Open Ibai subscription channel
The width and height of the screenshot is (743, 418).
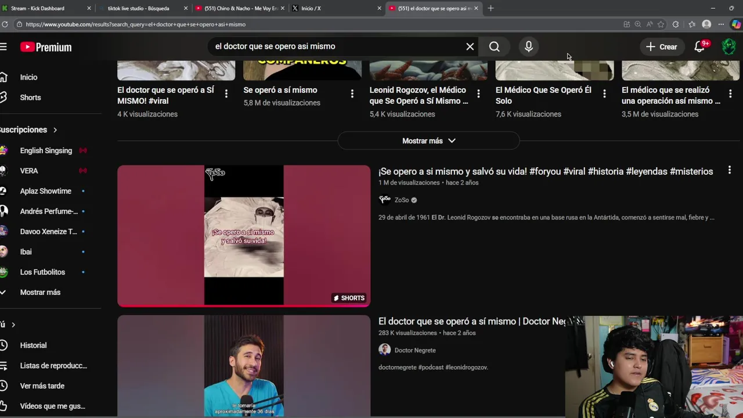[x=26, y=252]
